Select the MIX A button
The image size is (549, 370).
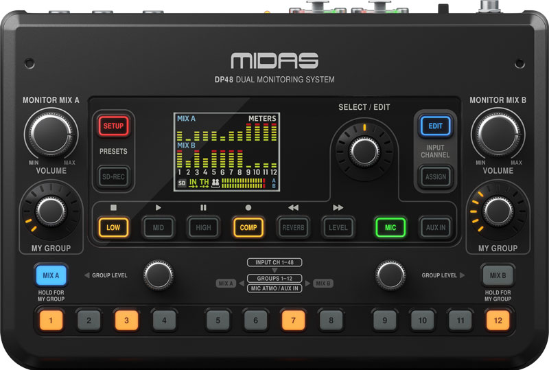(x=51, y=275)
